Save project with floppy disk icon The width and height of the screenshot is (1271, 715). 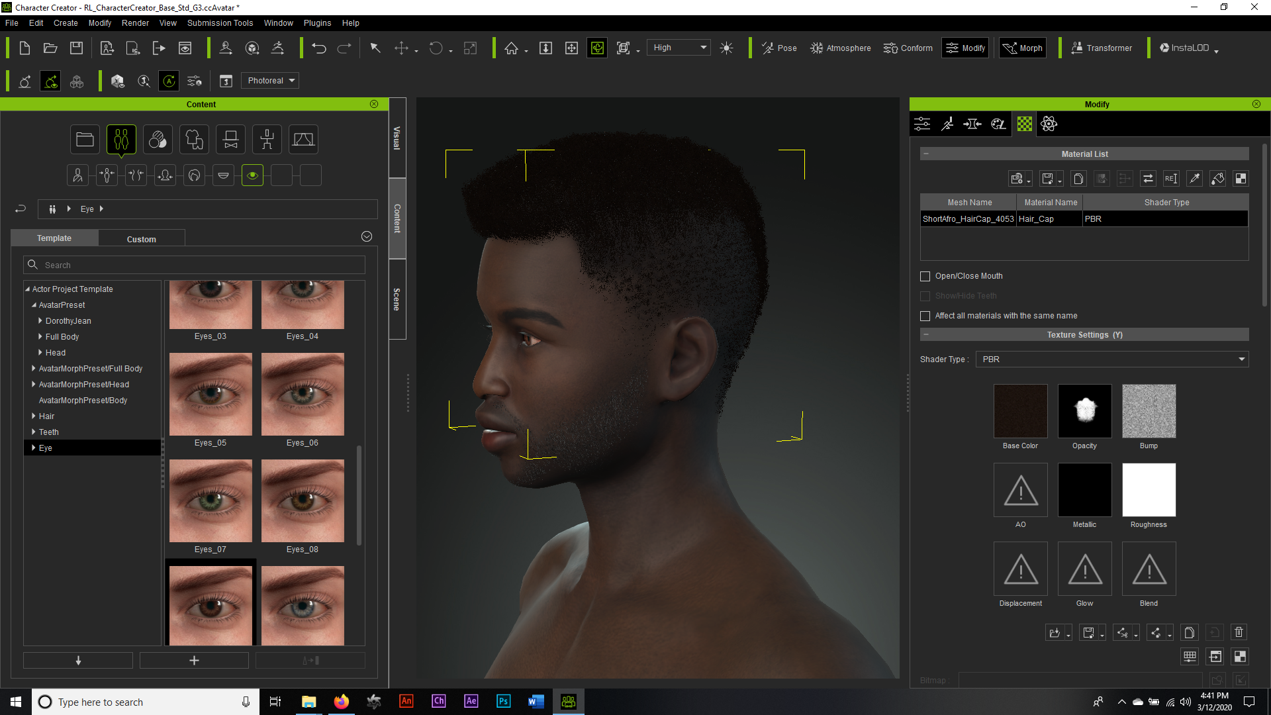[x=76, y=48]
